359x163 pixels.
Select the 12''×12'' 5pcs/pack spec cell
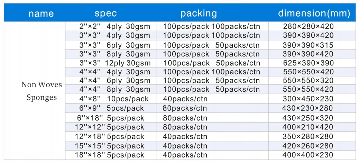click(x=110, y=127)
